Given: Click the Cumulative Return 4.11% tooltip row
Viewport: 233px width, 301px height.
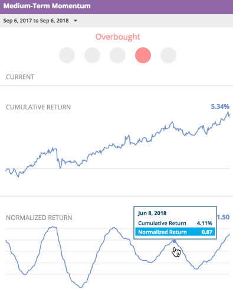Looking at the screenshot, I should pyautogui.click(x=175, y=223).
